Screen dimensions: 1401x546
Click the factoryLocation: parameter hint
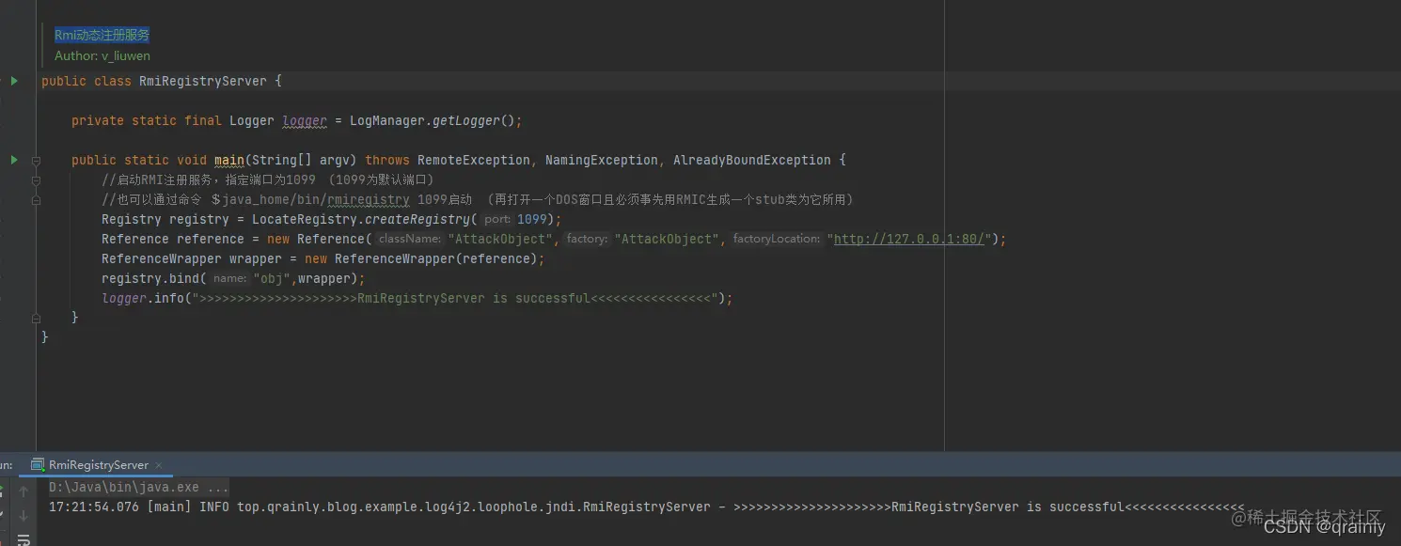pyautogui.click(x=776, y=239)
